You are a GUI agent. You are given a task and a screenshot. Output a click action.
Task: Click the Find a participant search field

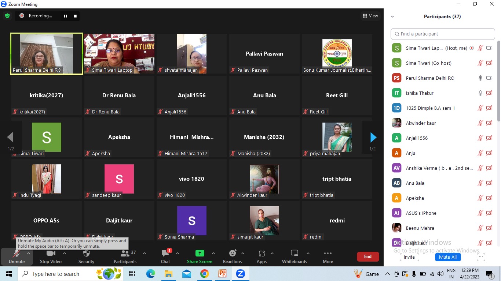pyautogui.click(x=443, y=34)
